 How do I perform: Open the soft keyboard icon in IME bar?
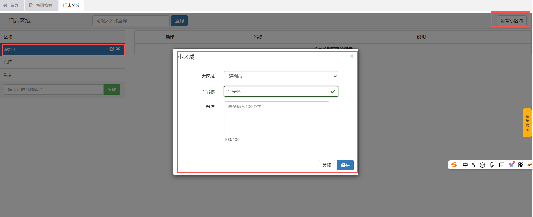(502, 165)
